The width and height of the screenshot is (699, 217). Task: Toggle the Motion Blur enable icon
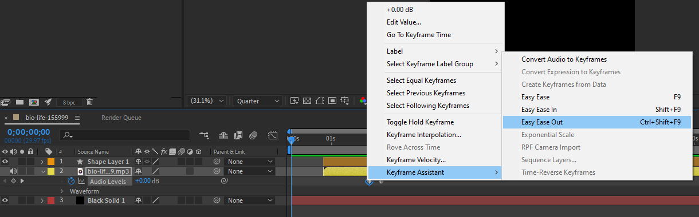pyautogui.click(x=253, y=135)
